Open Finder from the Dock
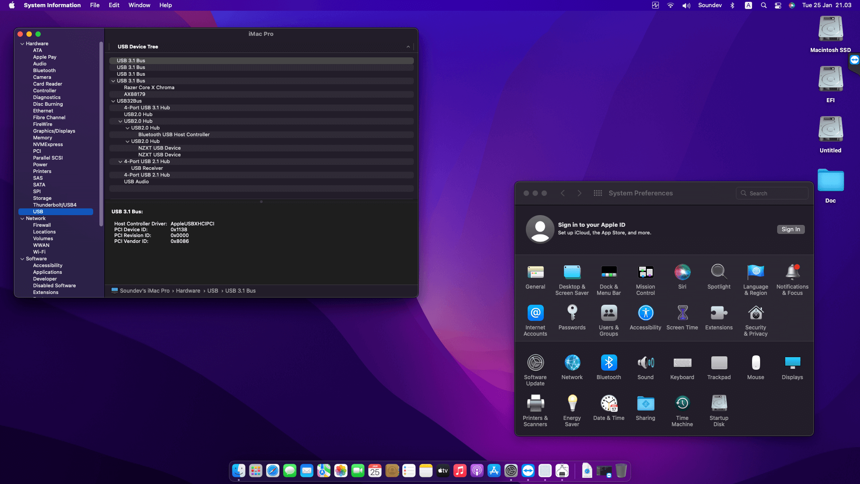 (239, 471)
